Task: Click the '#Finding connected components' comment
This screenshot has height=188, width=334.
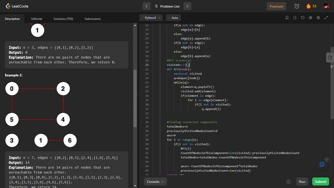Action: coord(192,122)
